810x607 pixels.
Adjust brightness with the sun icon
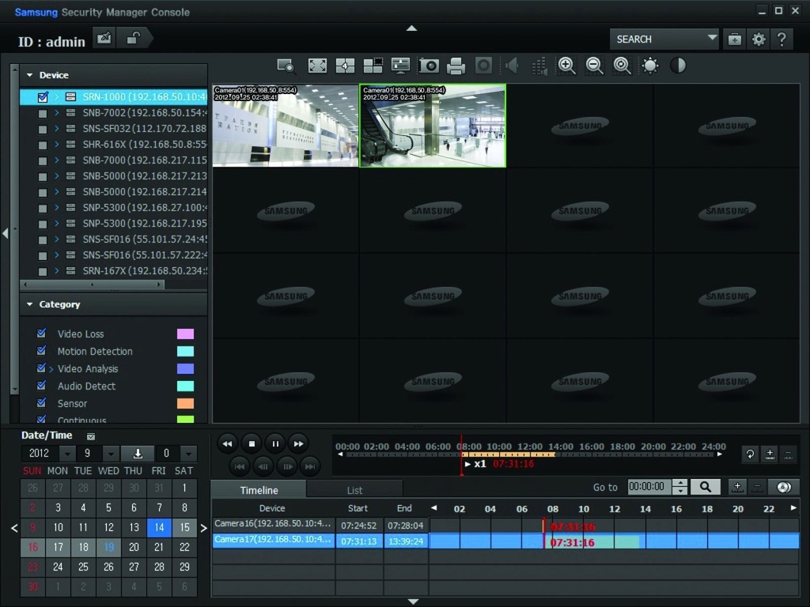650,66
